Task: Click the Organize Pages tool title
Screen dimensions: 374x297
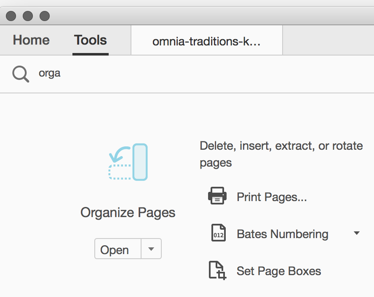Action: click(x=128, y=212)
